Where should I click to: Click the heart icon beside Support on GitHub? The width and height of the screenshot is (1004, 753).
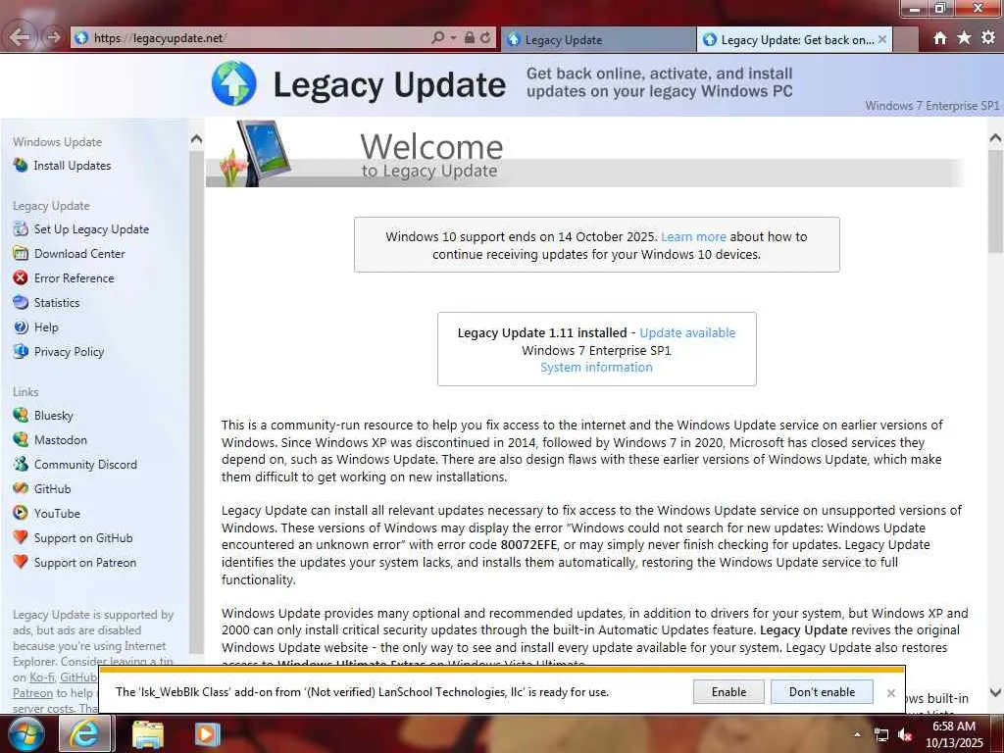21,538
